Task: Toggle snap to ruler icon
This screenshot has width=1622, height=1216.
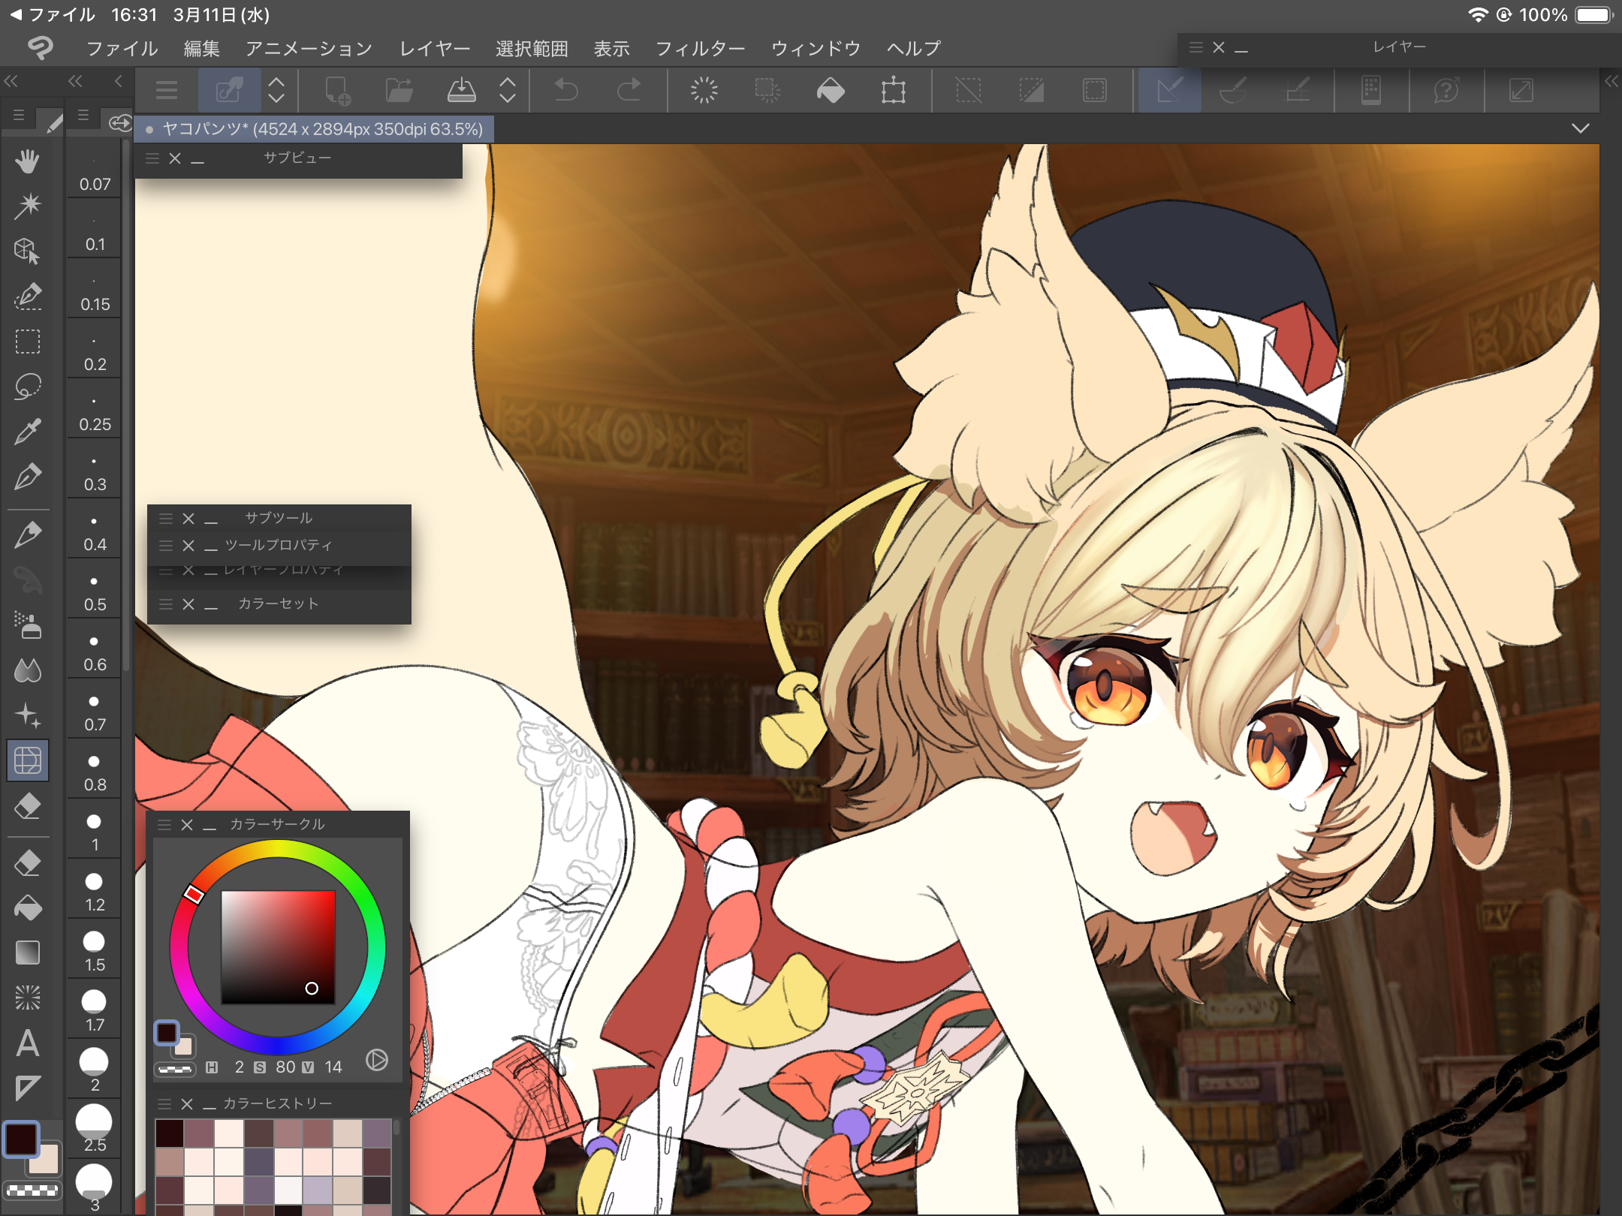Action: (x=1169, y=91)
